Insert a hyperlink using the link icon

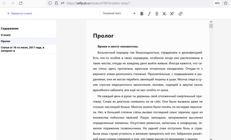click(181, 14)
